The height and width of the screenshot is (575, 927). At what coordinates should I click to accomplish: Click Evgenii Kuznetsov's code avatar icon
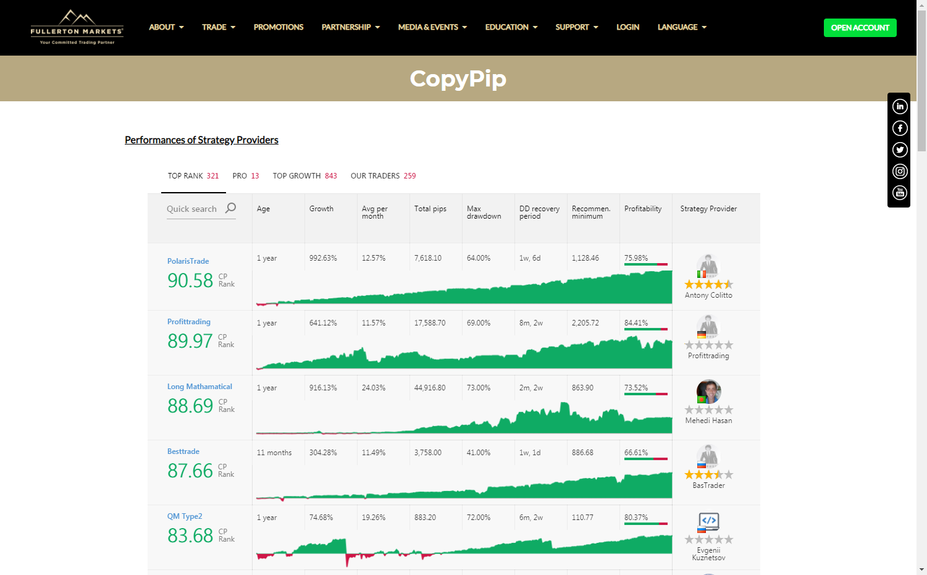click(708, 522)
